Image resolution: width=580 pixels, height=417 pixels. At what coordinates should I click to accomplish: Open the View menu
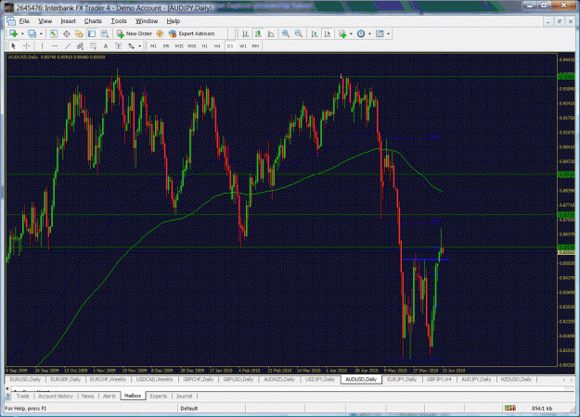pos(45,21)
